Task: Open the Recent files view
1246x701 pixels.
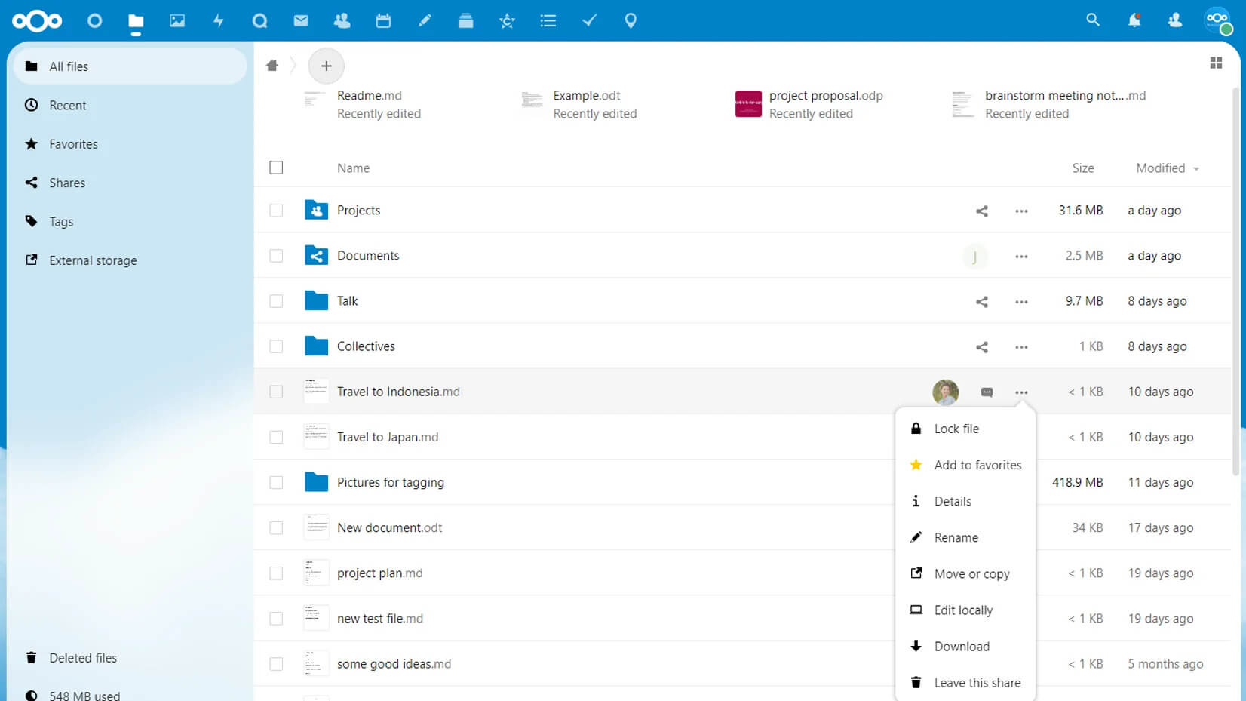Action: 130,105
